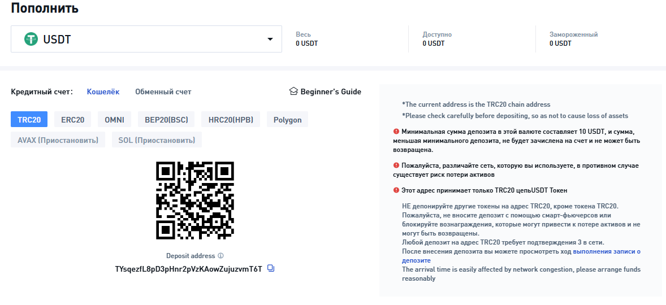Click the Весь 0 USDT balance
Viewport: 666px width, 305px height.
tap(306, 39)
